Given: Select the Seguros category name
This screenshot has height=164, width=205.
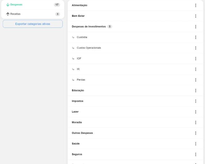Looking at the screenshot, I should tap(77, 154).
